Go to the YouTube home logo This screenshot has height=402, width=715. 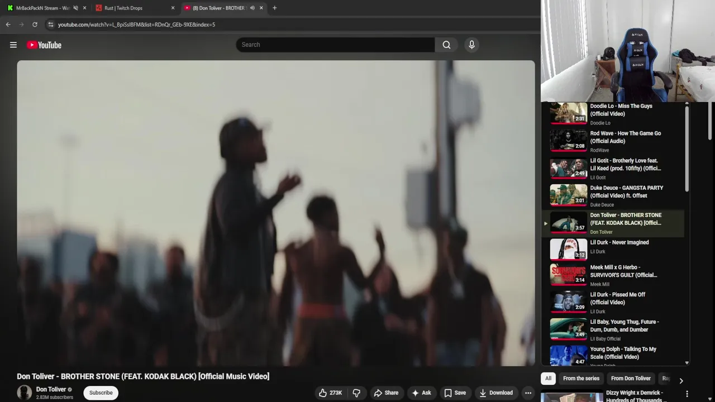[x=44, y=45]
